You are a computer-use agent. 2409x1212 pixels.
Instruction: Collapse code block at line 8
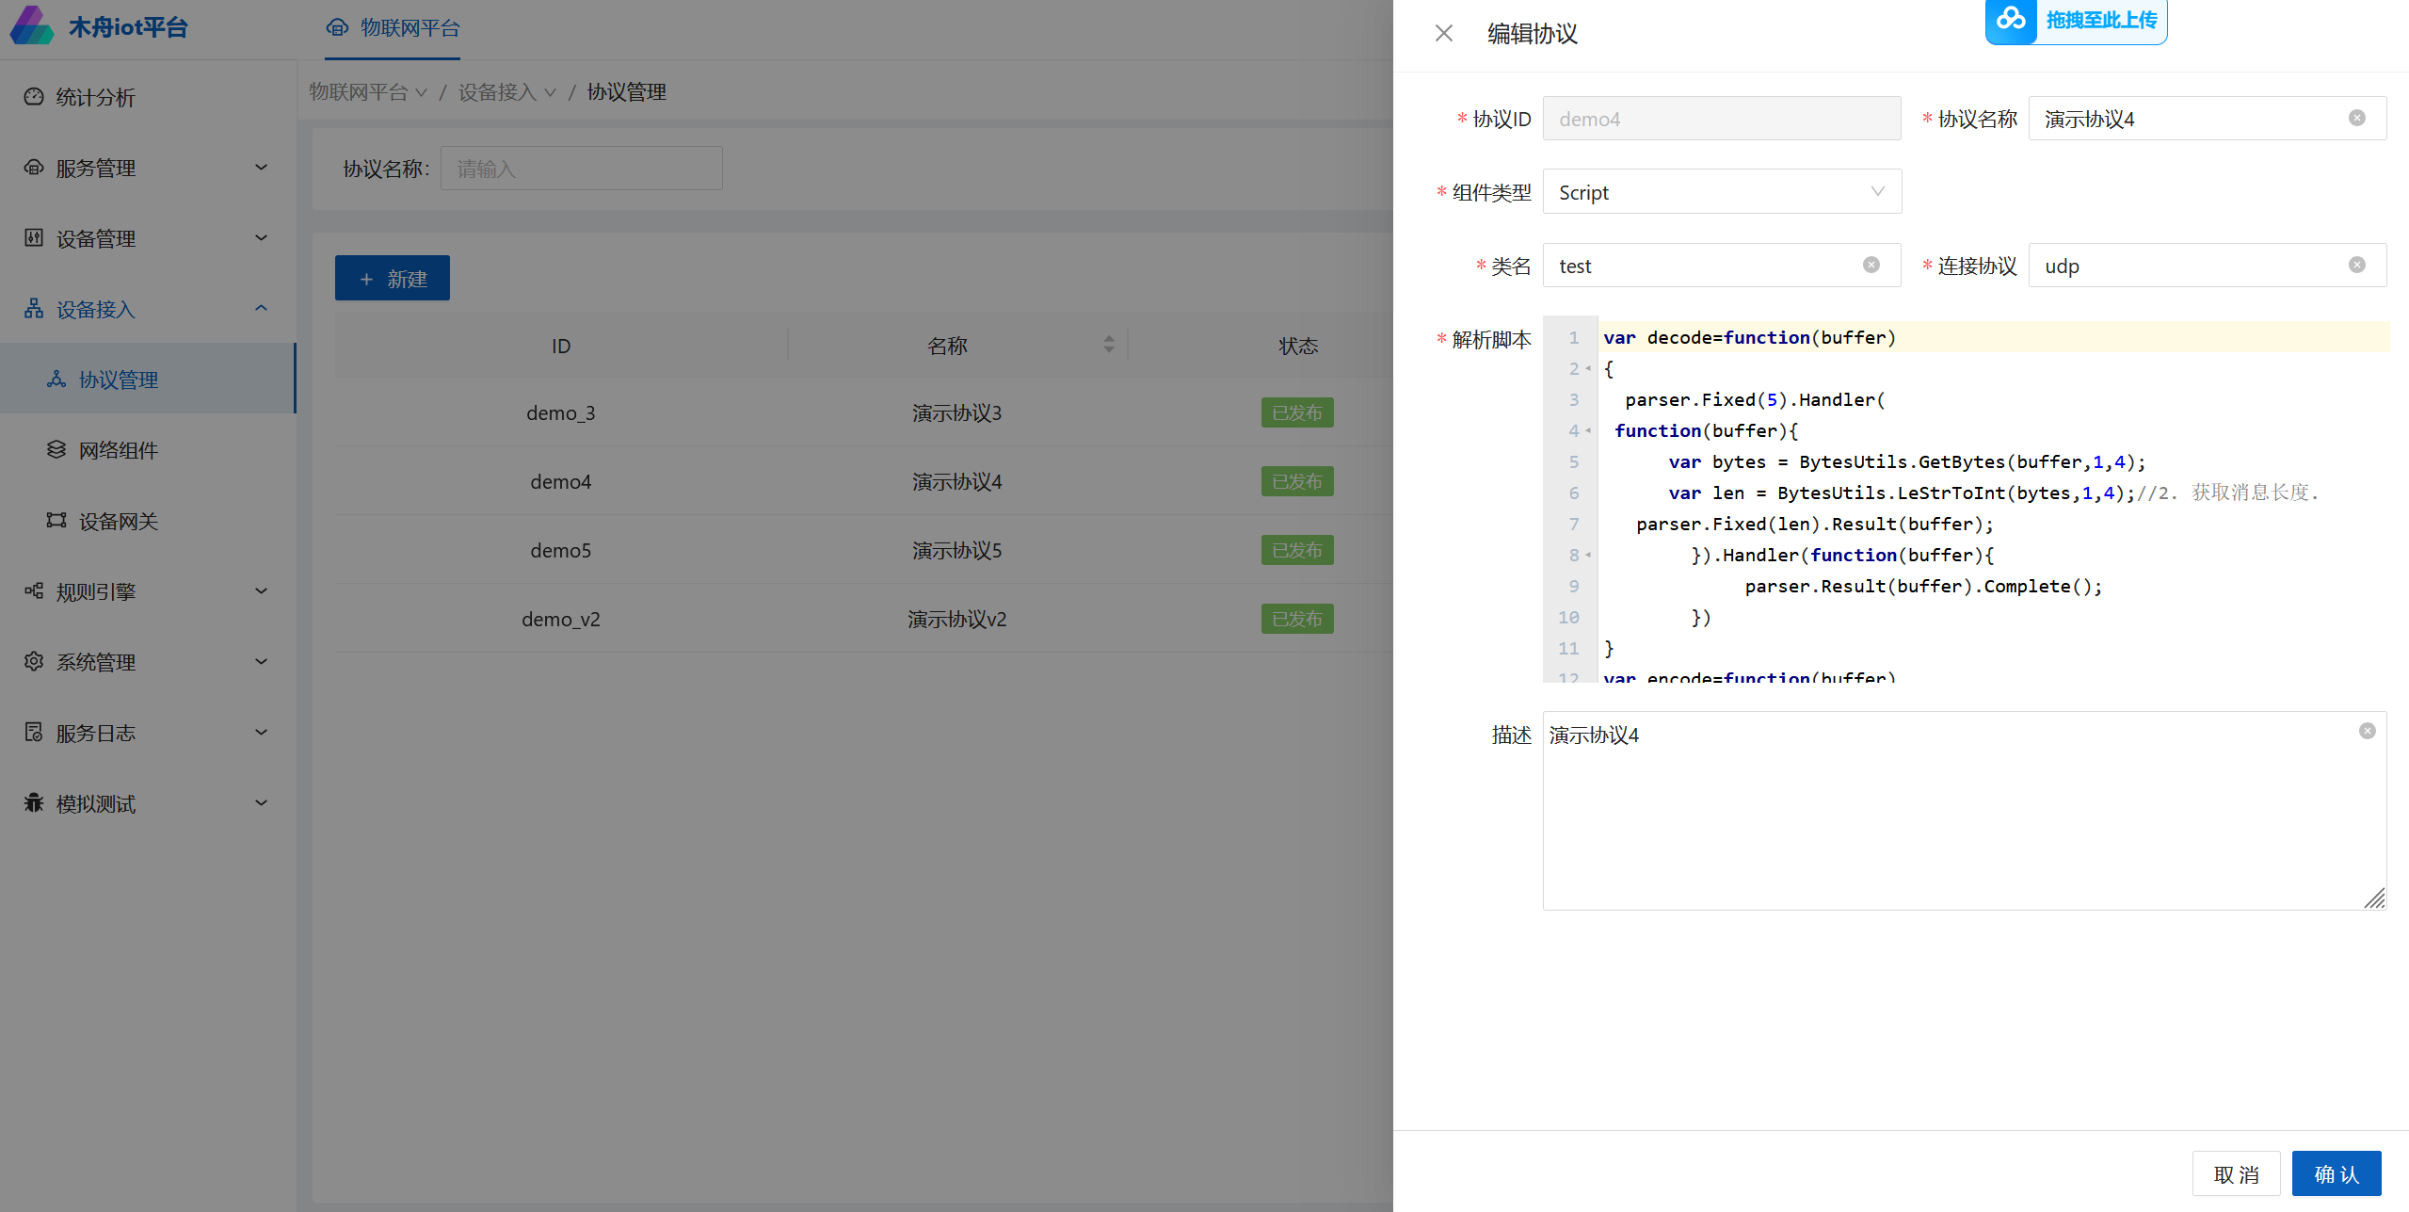click(1588, 556)
